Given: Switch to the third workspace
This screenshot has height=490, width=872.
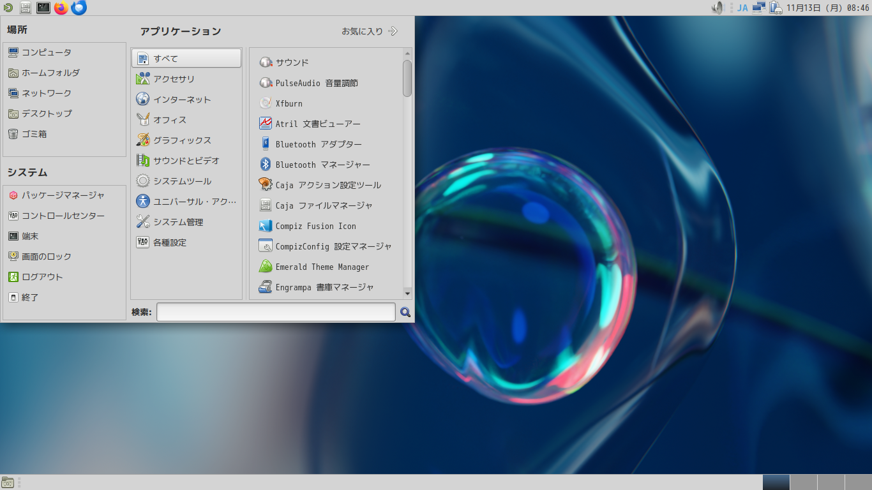Looking at the screenshot, I should [831, 482].
